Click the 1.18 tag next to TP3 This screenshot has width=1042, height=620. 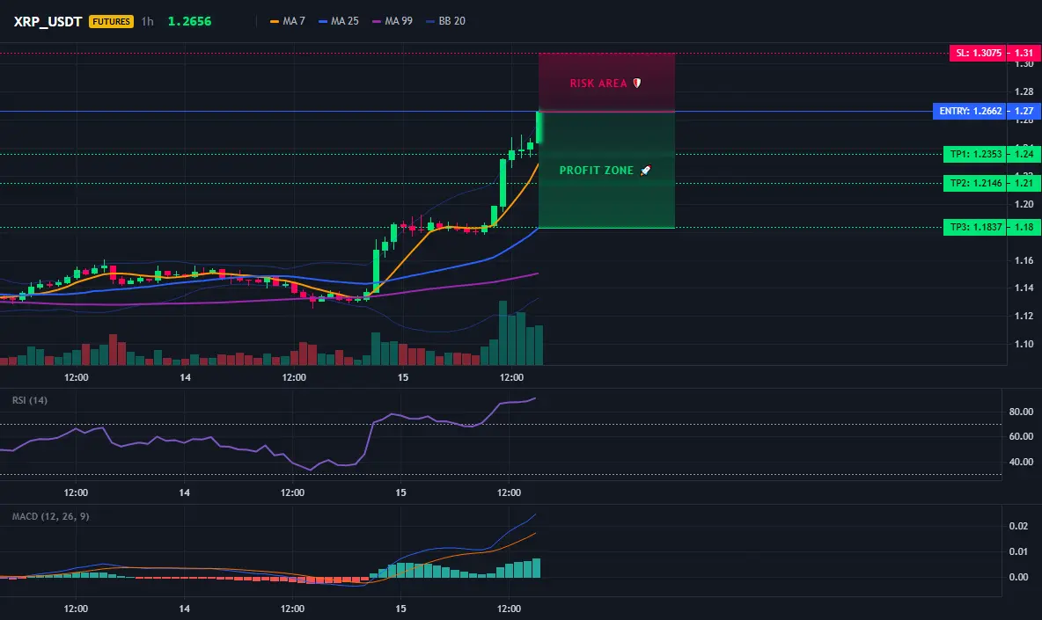coord(1024,227)
